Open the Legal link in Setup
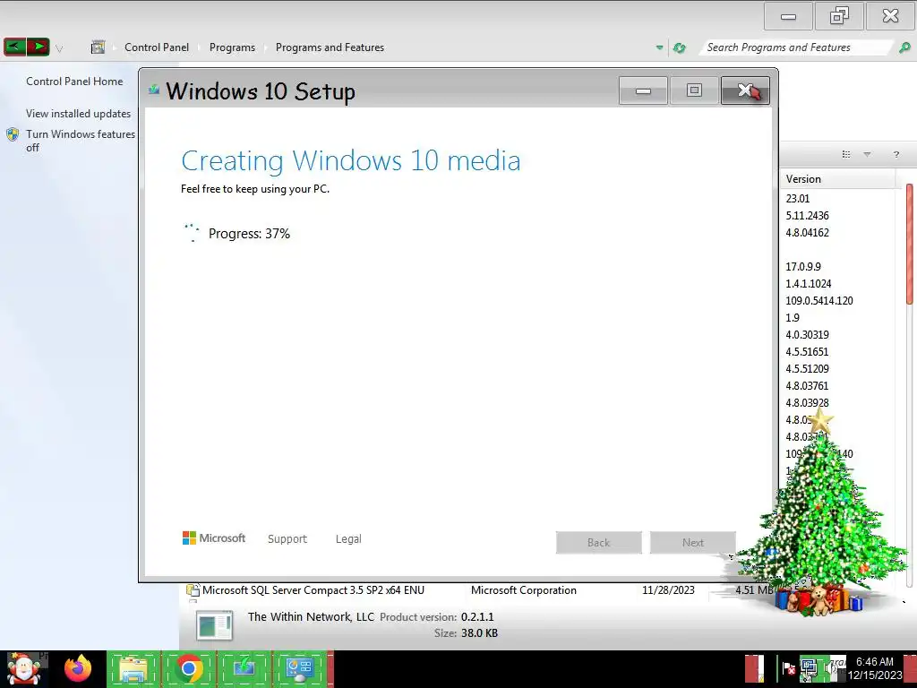The image size is (917, 688). click(x=348, y=538)
